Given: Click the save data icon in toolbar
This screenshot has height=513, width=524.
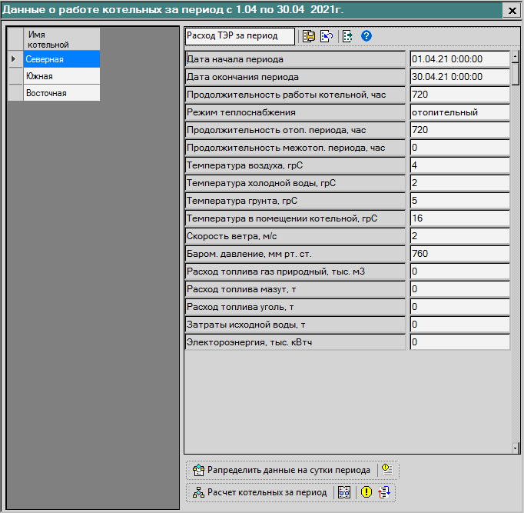Looking at the screenshot, I should [x=309, y=36].
